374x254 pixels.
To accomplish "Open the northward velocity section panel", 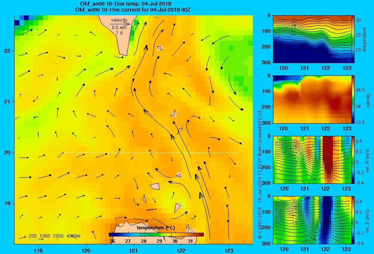I will (x=312, y=159).
